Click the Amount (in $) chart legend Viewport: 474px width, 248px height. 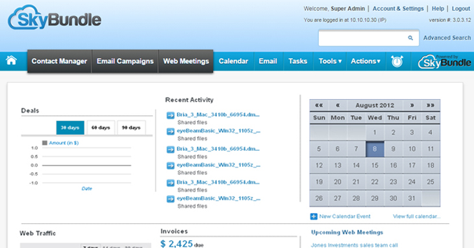60,143
